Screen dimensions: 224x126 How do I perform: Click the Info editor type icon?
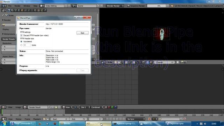(4, 6)
